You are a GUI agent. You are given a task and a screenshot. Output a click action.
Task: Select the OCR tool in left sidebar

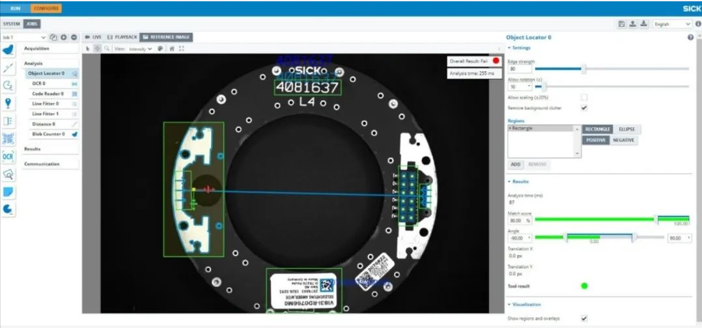pyautogui.click(x=8, y=157)
